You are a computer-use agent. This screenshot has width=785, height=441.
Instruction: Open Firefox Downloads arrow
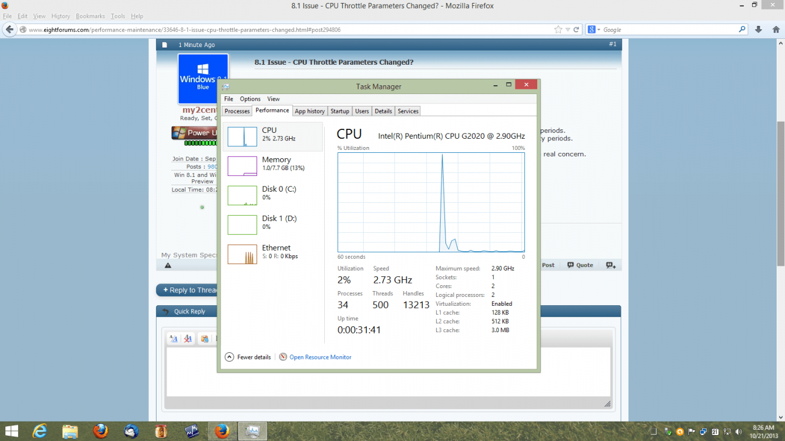(759, 29)
